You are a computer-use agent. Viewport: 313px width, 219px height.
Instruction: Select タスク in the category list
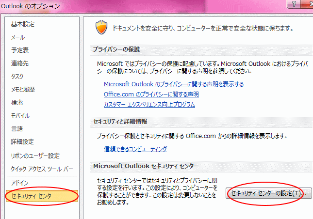pos(17,77)
